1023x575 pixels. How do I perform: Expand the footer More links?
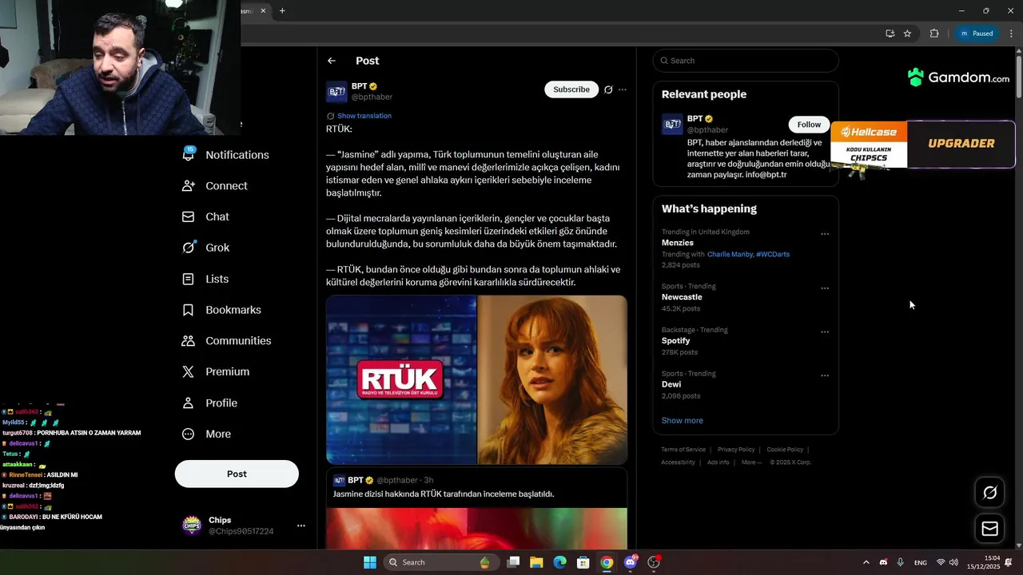coord(751,462)
